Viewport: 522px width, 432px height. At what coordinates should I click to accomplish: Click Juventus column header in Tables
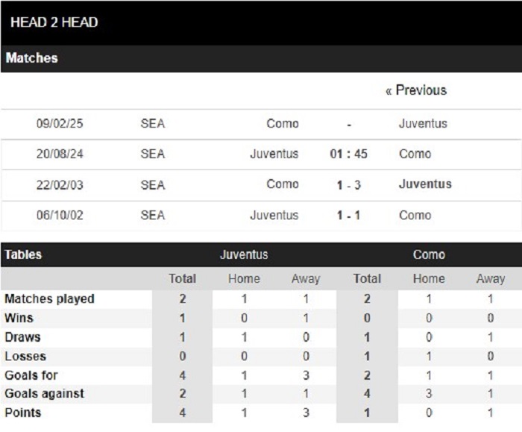pyautogui.click(x=244, y=254)
